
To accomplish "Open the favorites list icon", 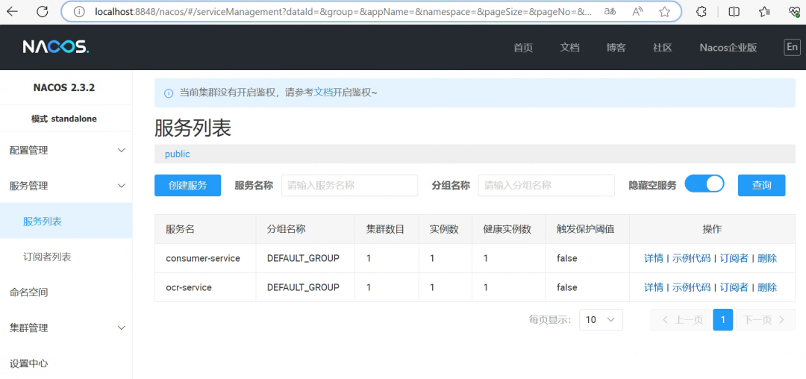I will pos(764,12).
